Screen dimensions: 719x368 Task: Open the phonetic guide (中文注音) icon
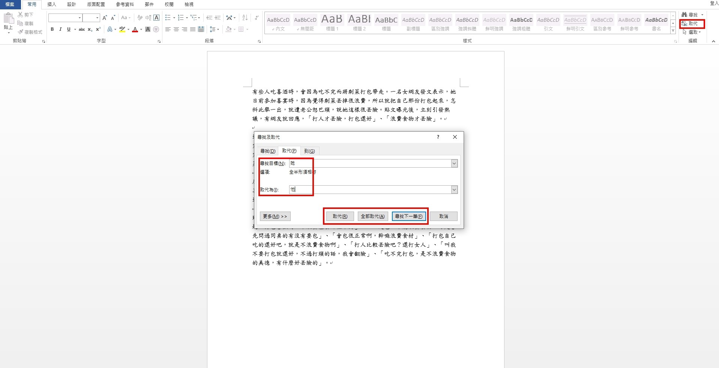coord(148,18)
